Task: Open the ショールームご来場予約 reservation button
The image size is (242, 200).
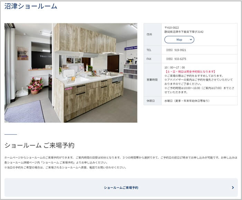Action: (121, 188)
